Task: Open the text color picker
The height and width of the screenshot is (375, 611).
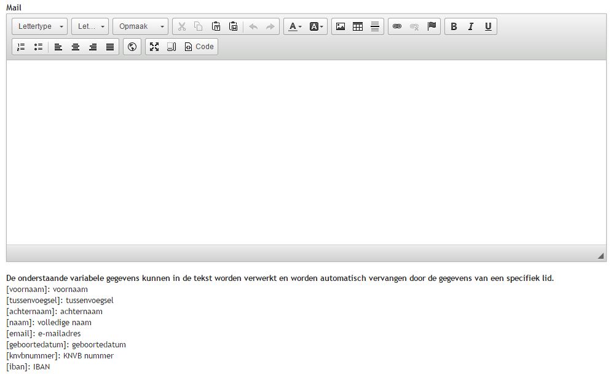Action: pyautogui.click(x=295, y=26)
